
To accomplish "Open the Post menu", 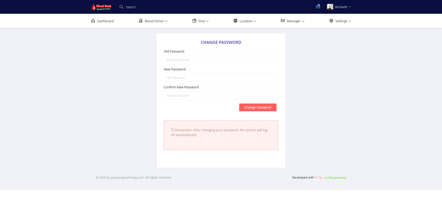I will tap(202, 21).
